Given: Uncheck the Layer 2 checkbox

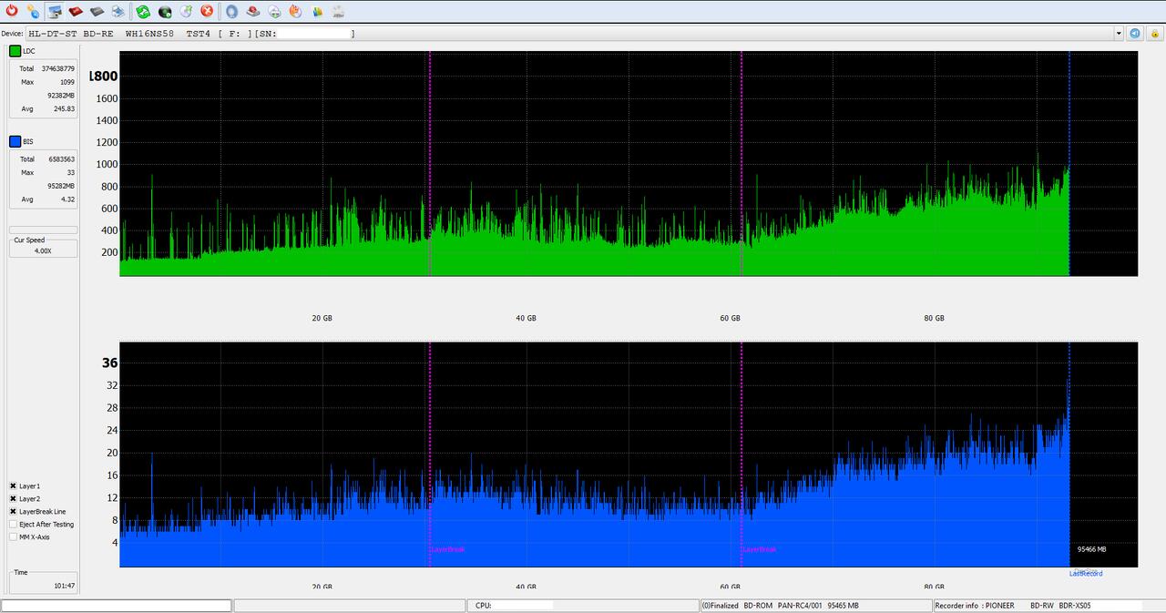Looking at the screenshot, I should tap(14, 499).
